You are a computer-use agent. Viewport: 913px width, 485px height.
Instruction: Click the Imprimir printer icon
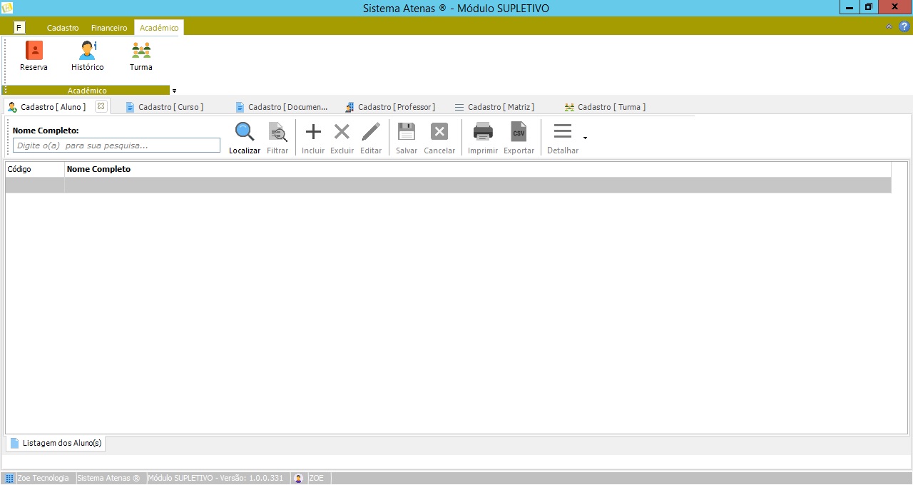point(483,132)
